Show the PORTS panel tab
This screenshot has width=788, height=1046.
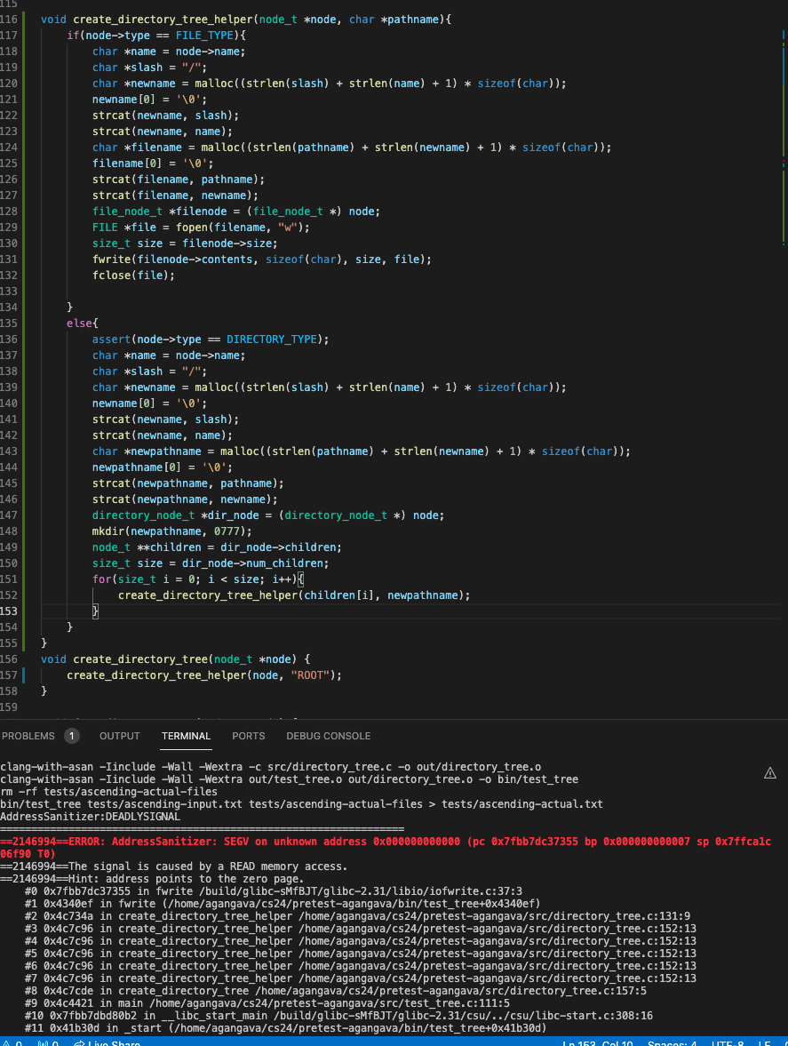point(248,736)
